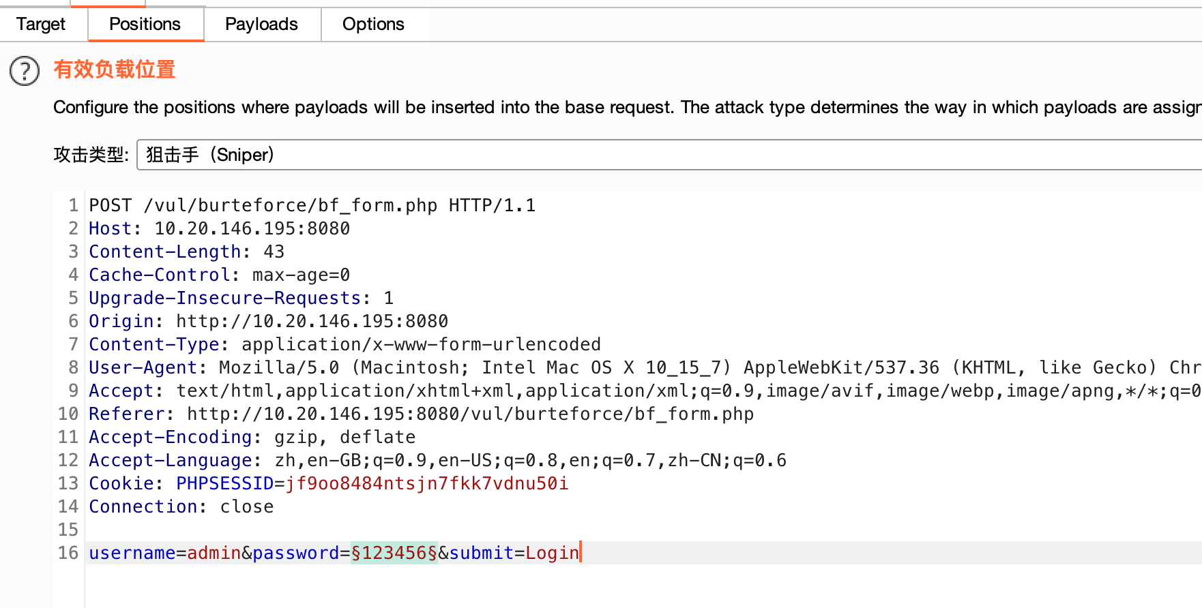The width and height of the screenshot is (1202, 608).
Task: Click the Origin header line
Action: [268, 321]
